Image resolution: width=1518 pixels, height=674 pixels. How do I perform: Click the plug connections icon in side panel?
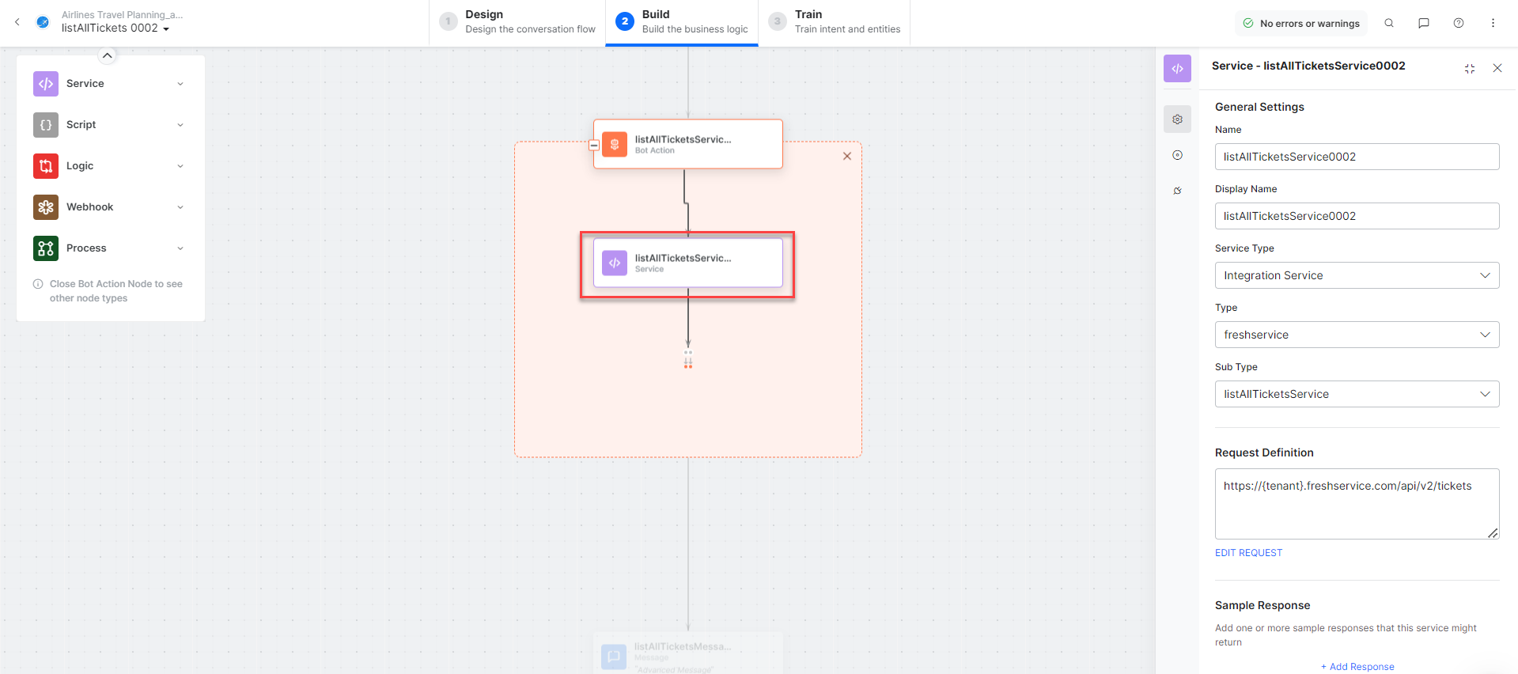(1177, 191)
